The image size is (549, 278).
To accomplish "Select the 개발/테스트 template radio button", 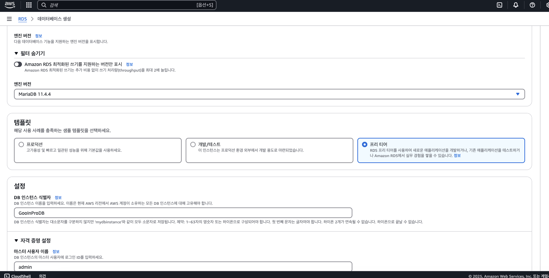I will click(193, 144).
